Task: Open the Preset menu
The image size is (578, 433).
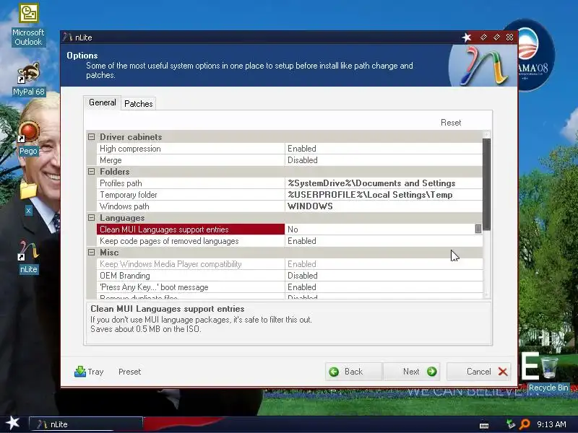Action: 130,372
